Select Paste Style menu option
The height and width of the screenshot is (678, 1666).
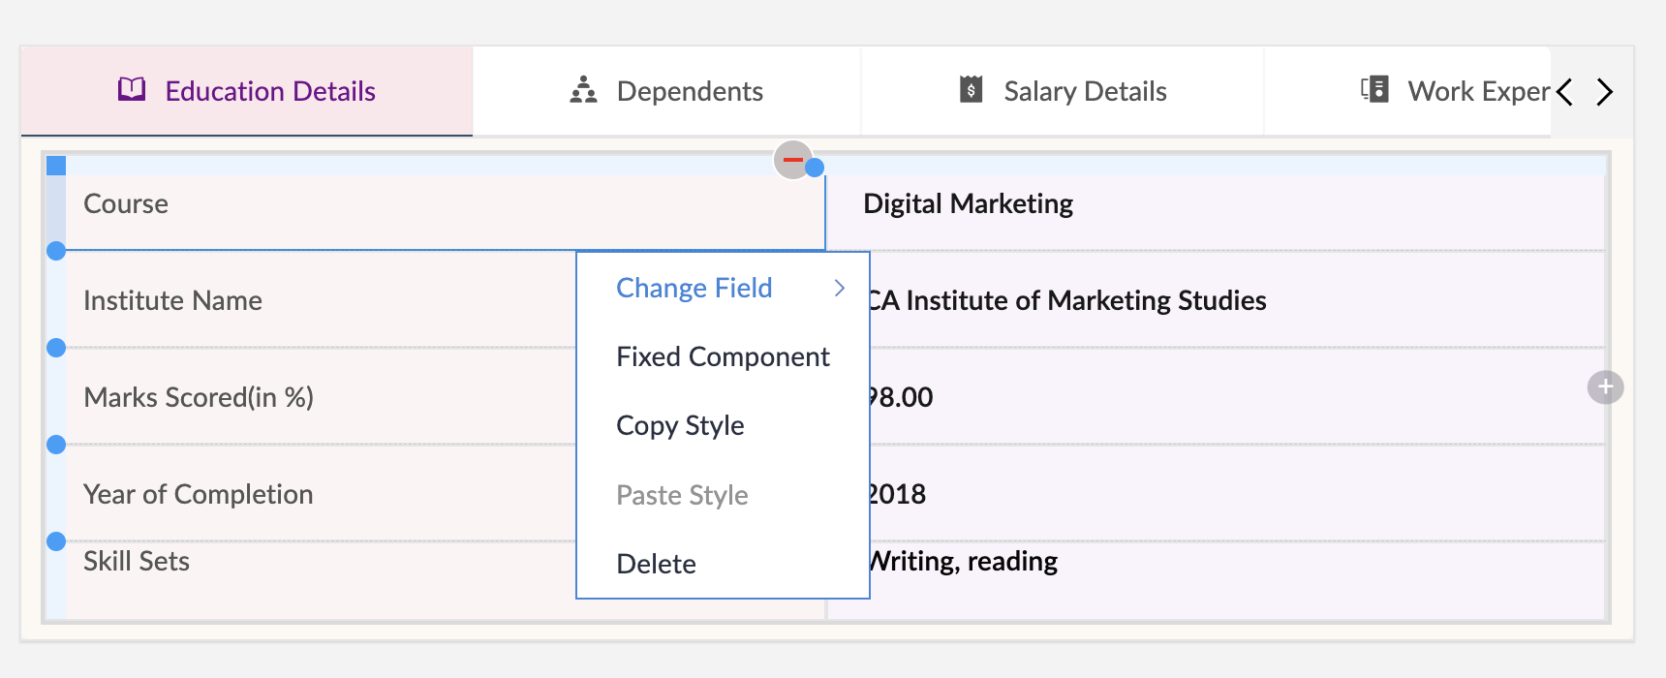click(x=682, y=495)
